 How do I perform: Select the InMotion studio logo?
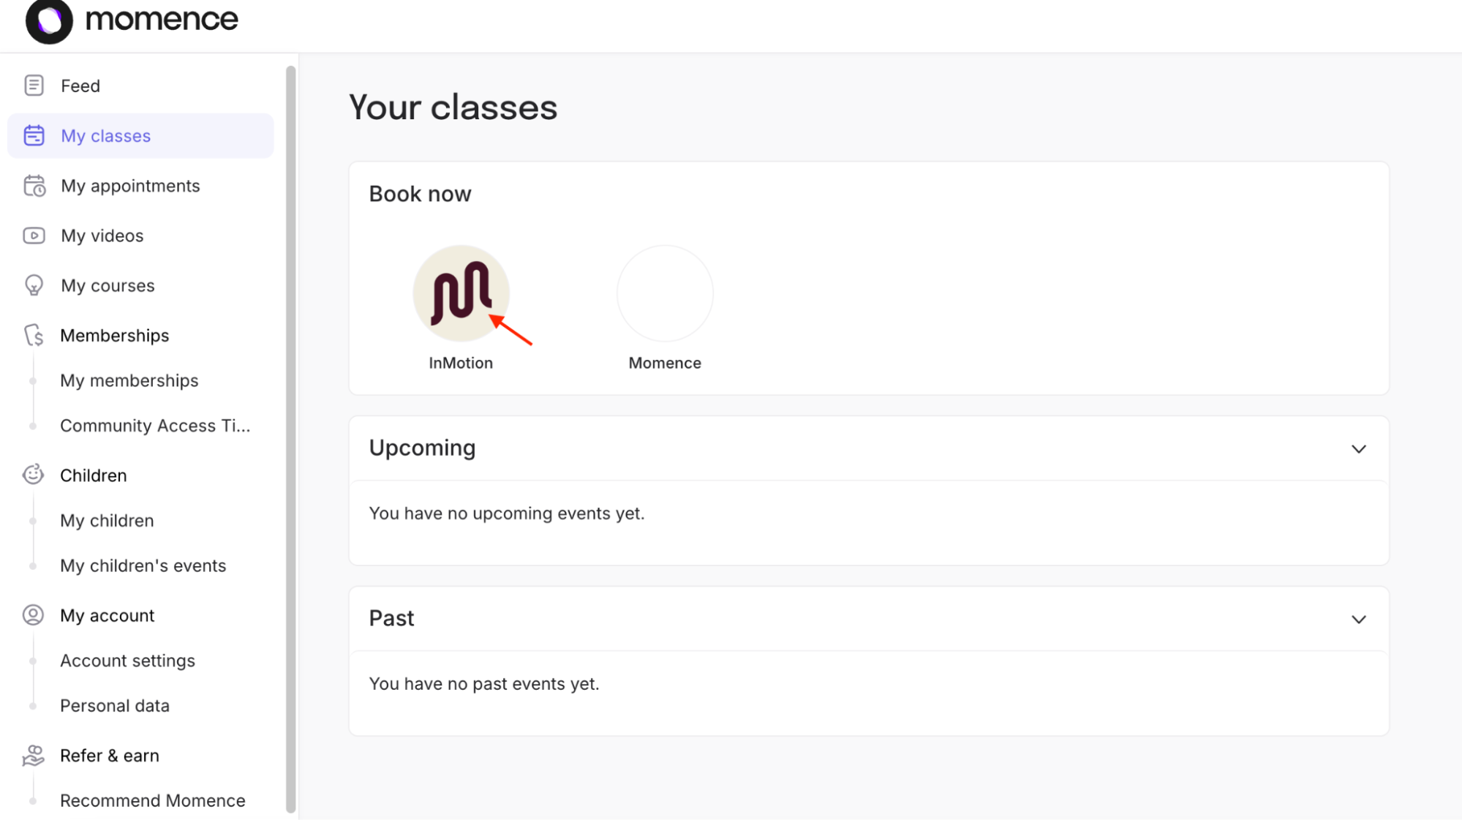coord(461,293)
